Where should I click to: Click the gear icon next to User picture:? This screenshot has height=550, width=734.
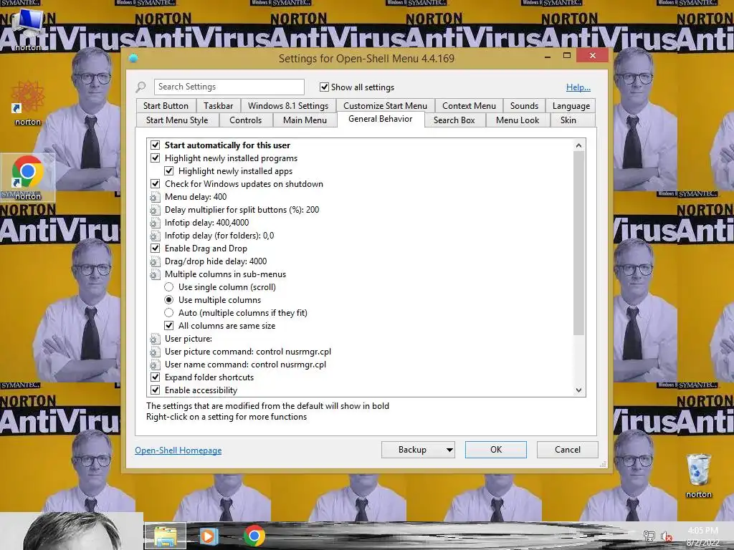155,339
